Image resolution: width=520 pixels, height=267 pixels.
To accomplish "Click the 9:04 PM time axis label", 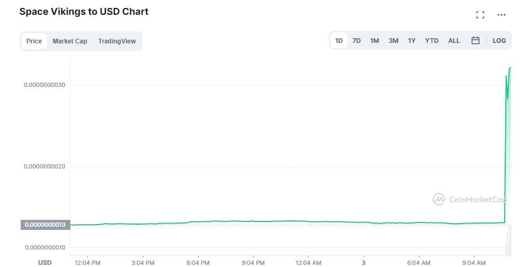I will (253, 263).
